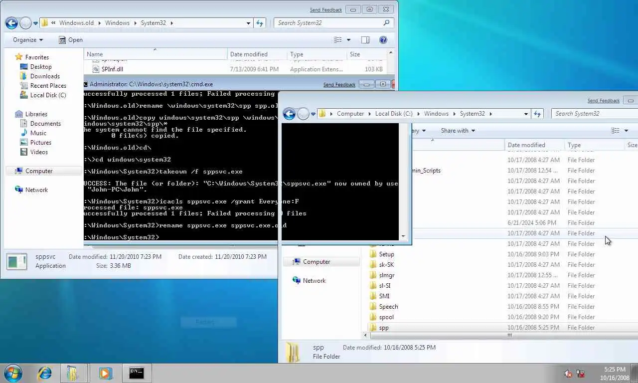Image resolution: width=638 pixels, height=383 pixels.
Task: Sort by Type column in front System32 window
Action: click(594, 145)
